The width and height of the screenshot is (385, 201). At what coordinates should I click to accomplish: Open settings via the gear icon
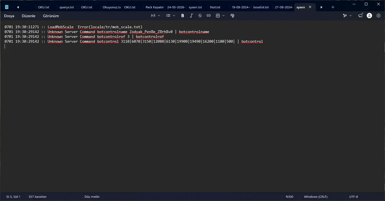pos(379,16)
